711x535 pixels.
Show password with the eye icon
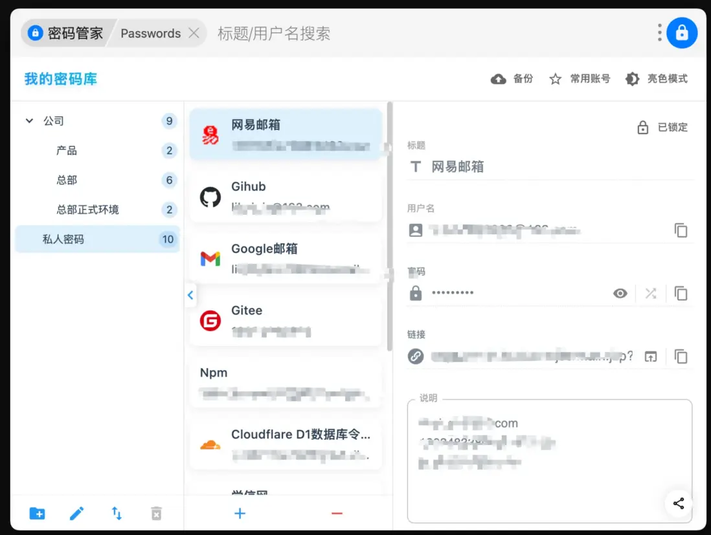tap(620, 293)
